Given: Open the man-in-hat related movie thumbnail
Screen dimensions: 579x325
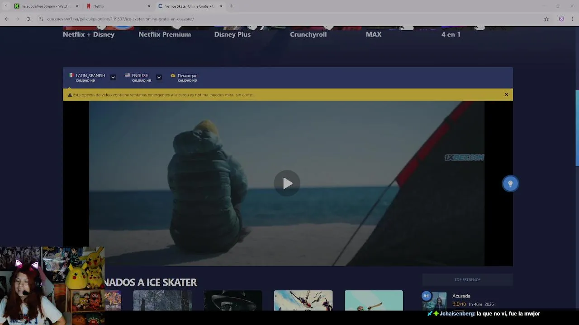Looking at the screenshot, I should click(233, 301).
